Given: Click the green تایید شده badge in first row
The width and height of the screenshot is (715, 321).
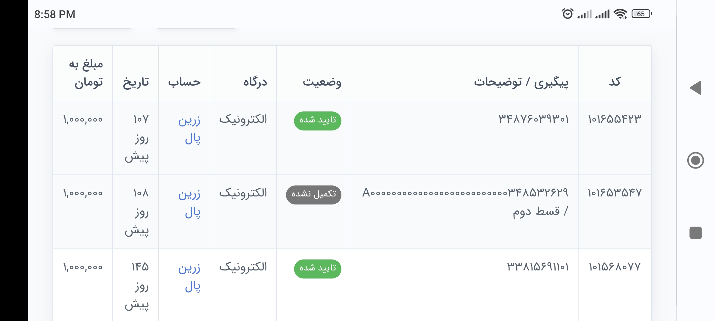Looking at the screenshot, I should pyautogui.click(x=318, y=121).
